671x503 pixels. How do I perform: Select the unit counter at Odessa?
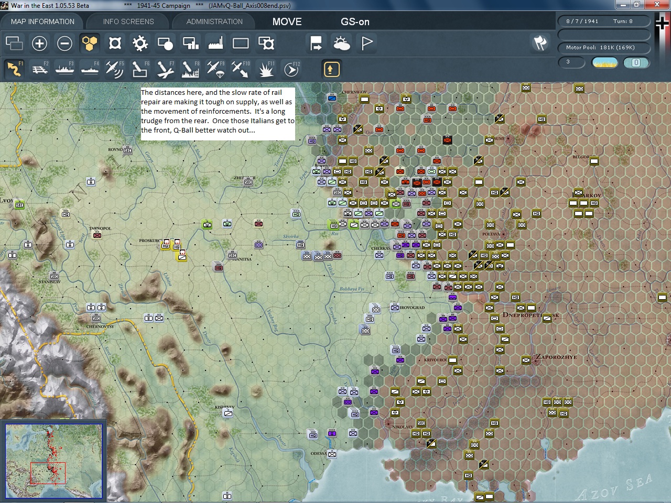tap(332, 454)
